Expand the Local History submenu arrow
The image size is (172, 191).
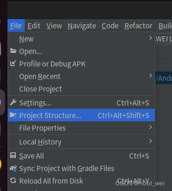click(x=151, y=141)
